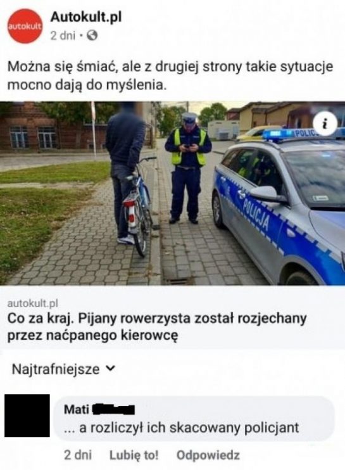Click the chevron next to Najtrafniejsze
This screenshot has width=345, height=470.
(x=111, y=369)
